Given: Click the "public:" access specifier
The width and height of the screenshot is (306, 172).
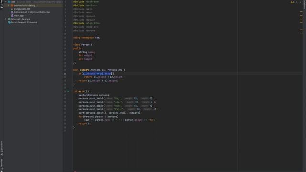Looking at the screenshot, I should click(x=78, y=48).
